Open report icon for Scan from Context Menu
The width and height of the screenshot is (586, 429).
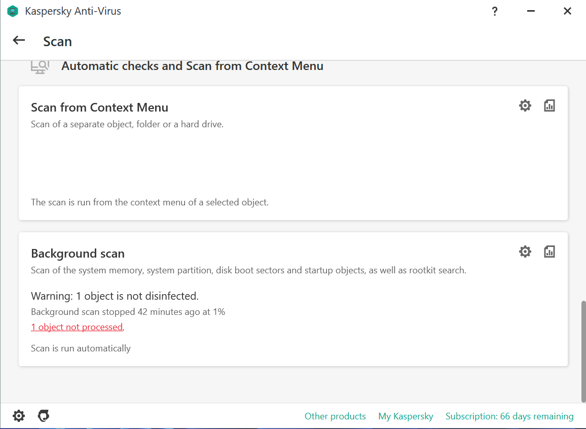point(550,105)
